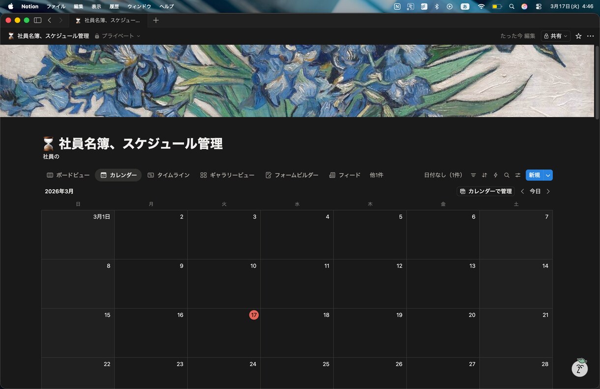Open 編集 menu in menu bar

click(x=78, y=6)
